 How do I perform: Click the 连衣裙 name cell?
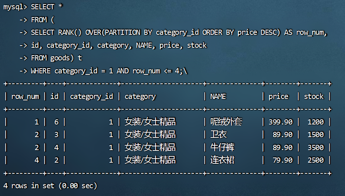222,160
